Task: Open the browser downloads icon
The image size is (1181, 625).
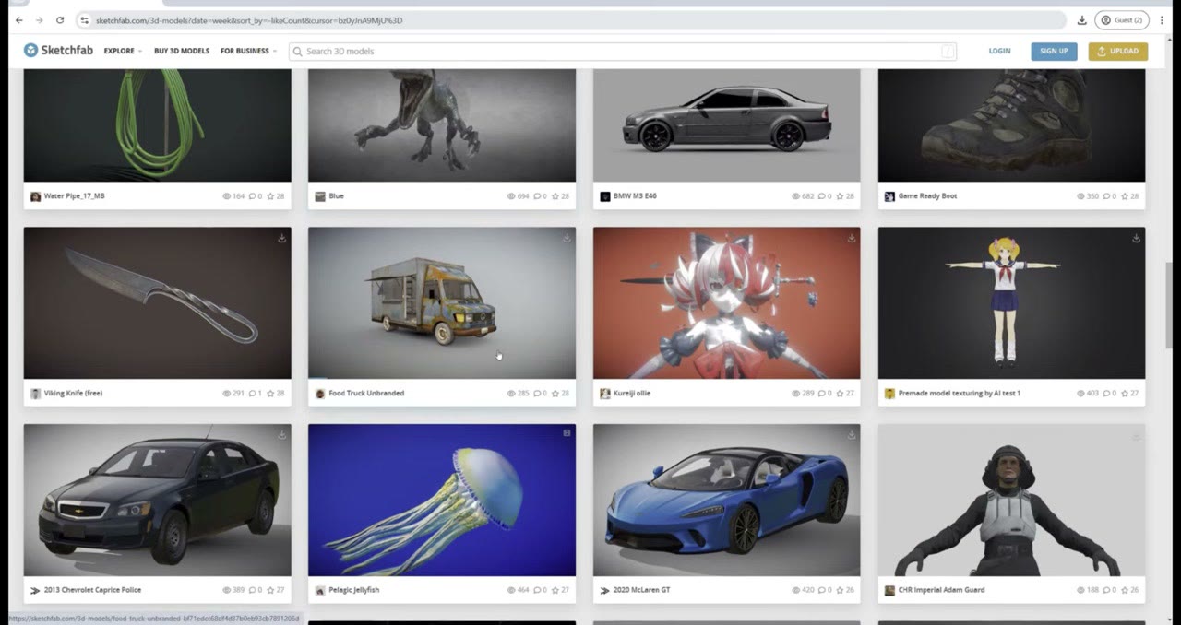Action: point(1081,19)
